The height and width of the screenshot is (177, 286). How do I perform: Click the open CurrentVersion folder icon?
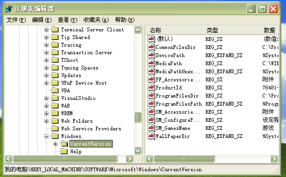(64, 144)
